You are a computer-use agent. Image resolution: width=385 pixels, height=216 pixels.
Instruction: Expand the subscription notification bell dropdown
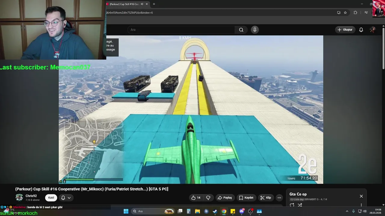click(x=66, y=198)
